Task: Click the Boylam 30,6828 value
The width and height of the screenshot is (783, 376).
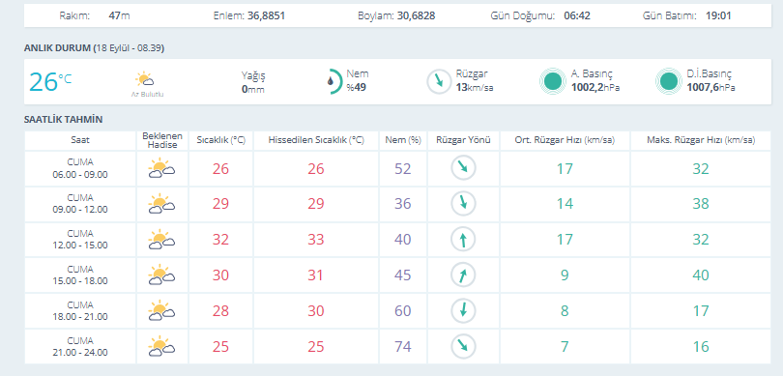Action: [416, 15]
